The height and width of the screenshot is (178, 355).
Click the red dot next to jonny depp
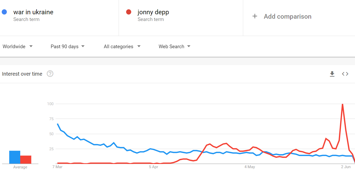[128, 12]
